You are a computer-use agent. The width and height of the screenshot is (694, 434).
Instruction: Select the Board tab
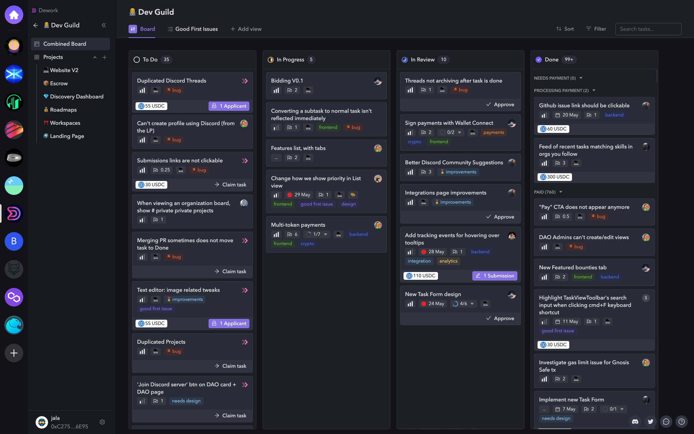pyautogui.click(x=142, y=29)
